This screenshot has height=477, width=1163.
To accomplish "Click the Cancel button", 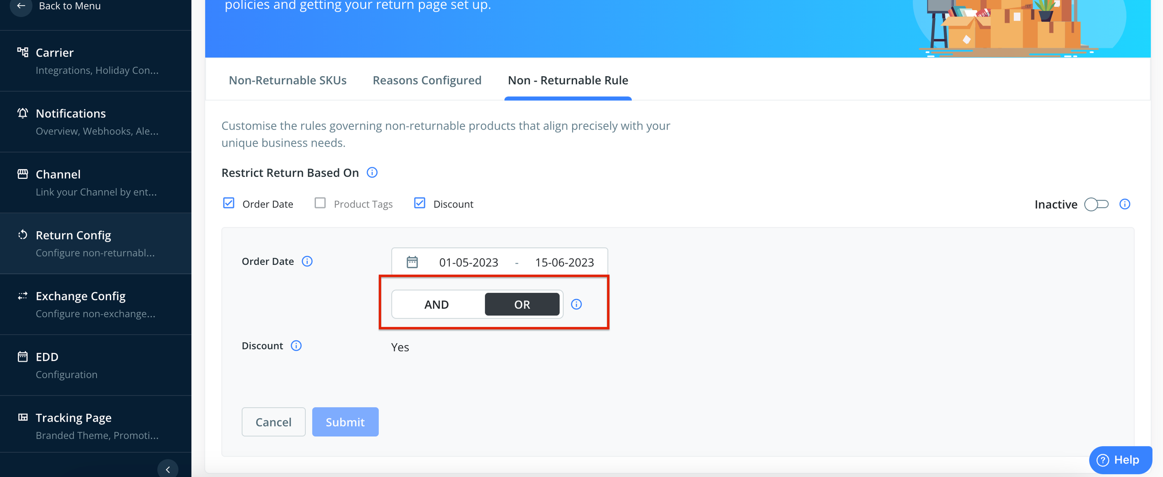I will (x=274, y=422).
